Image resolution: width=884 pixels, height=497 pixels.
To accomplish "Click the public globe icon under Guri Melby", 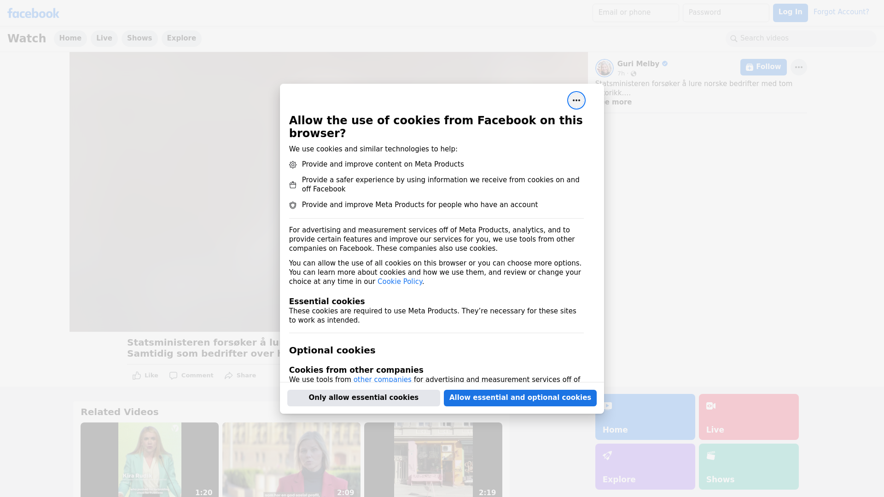I will tap(634, 74).
